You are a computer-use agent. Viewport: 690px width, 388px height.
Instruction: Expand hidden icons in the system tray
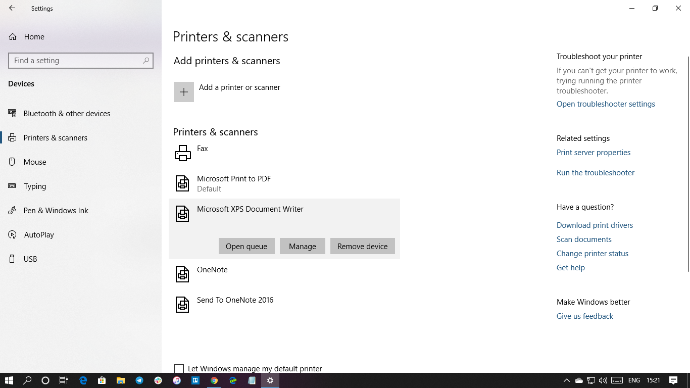coord(566,380)
